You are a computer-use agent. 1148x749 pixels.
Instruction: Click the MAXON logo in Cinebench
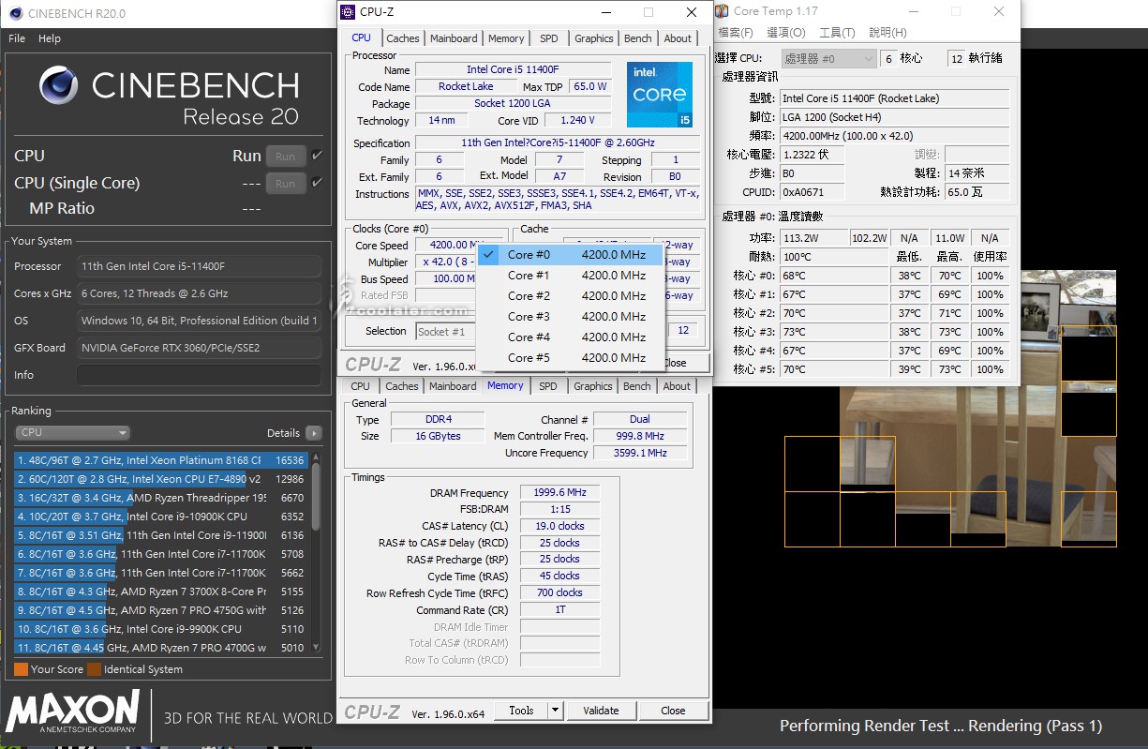click(x=74, y=713)
